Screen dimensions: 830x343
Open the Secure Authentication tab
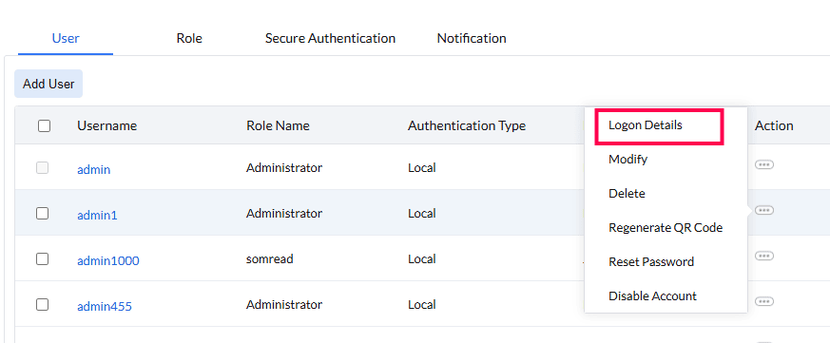click(330, 38)
